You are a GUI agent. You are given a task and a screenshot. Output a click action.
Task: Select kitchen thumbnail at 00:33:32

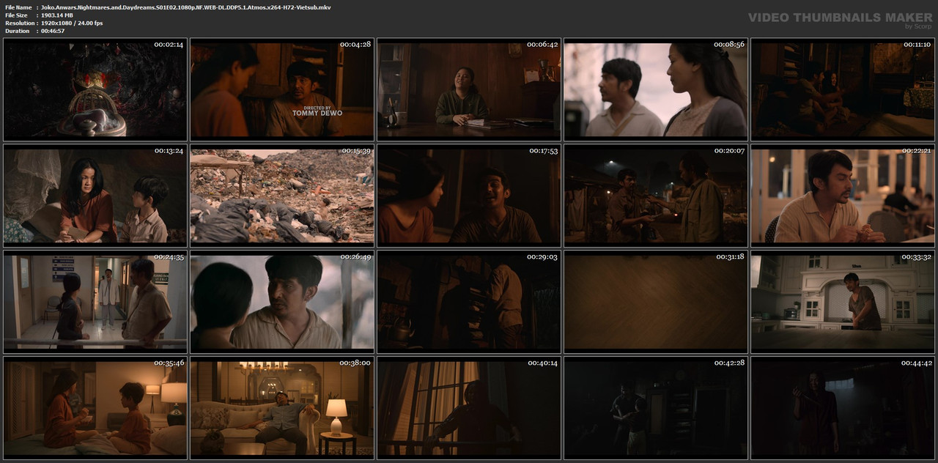[x=843, y=302]
